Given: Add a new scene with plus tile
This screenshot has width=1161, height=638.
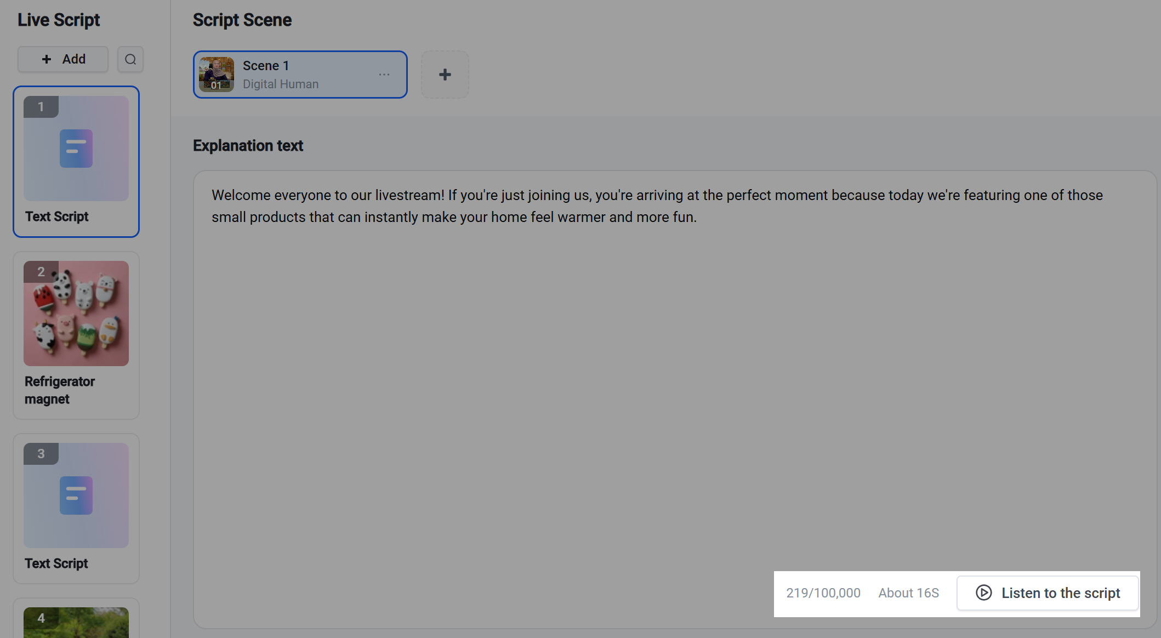Looking at the screenshot, I should [445, 75].
